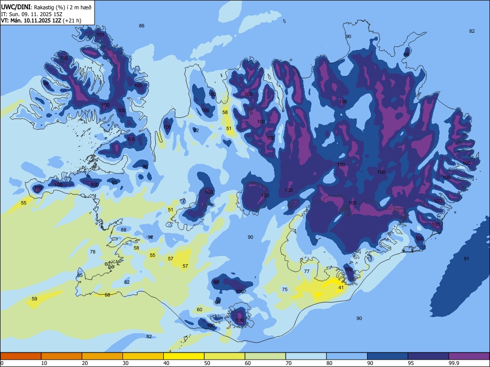Click the pale yellow 50–60 legend swatch

pyautogui.click(x=224, y=356)
